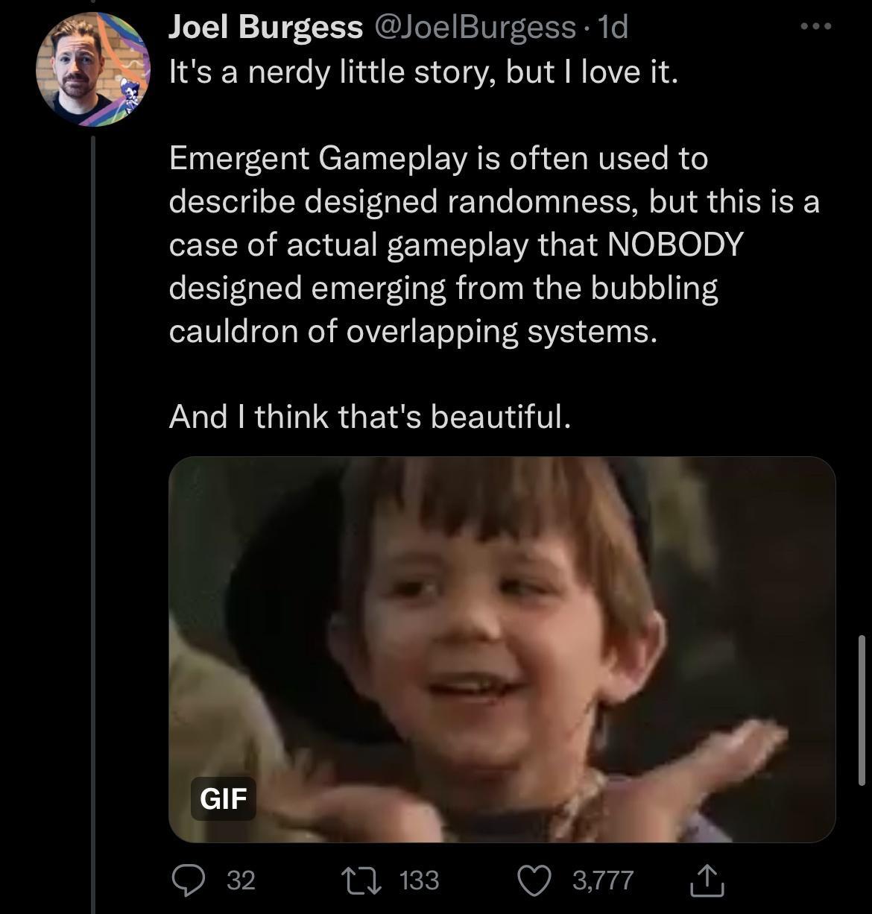Like the tweet with the heart icon

pos(533,880)
